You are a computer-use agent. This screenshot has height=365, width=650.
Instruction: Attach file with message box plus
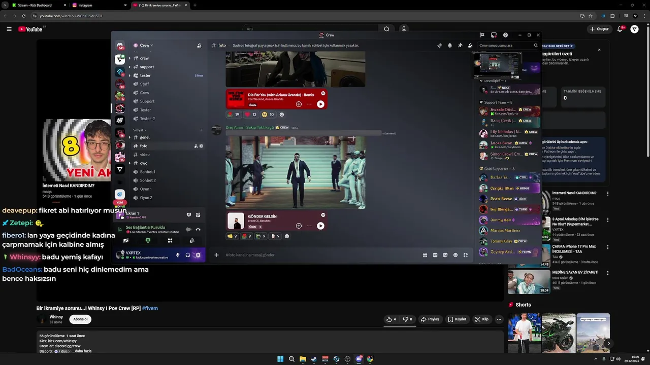(216, 255)
